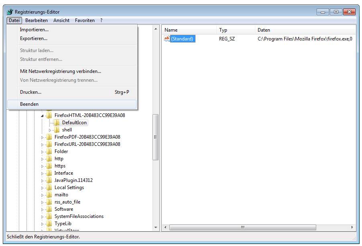This screenshot has height=246, width=362.
Task: Click the folder icon next to shell
Action: pos(57,130)
